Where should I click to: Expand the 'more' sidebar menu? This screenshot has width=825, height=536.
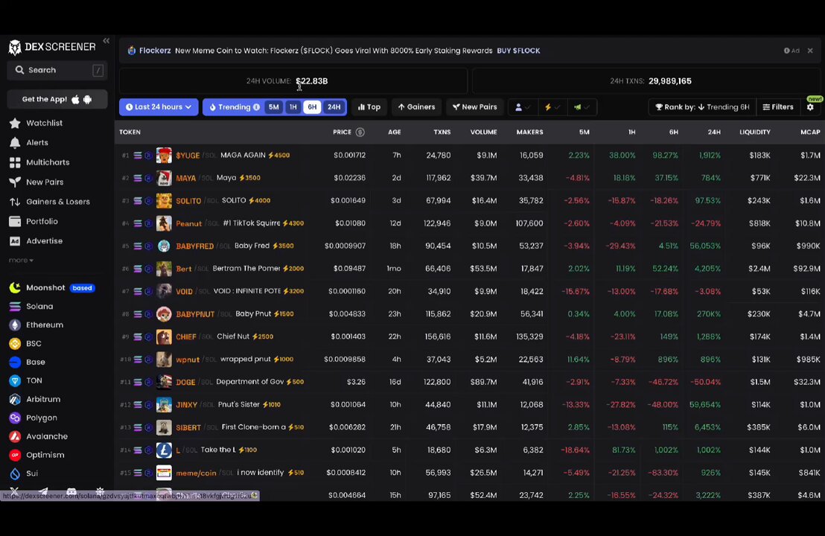pos(21,261)
